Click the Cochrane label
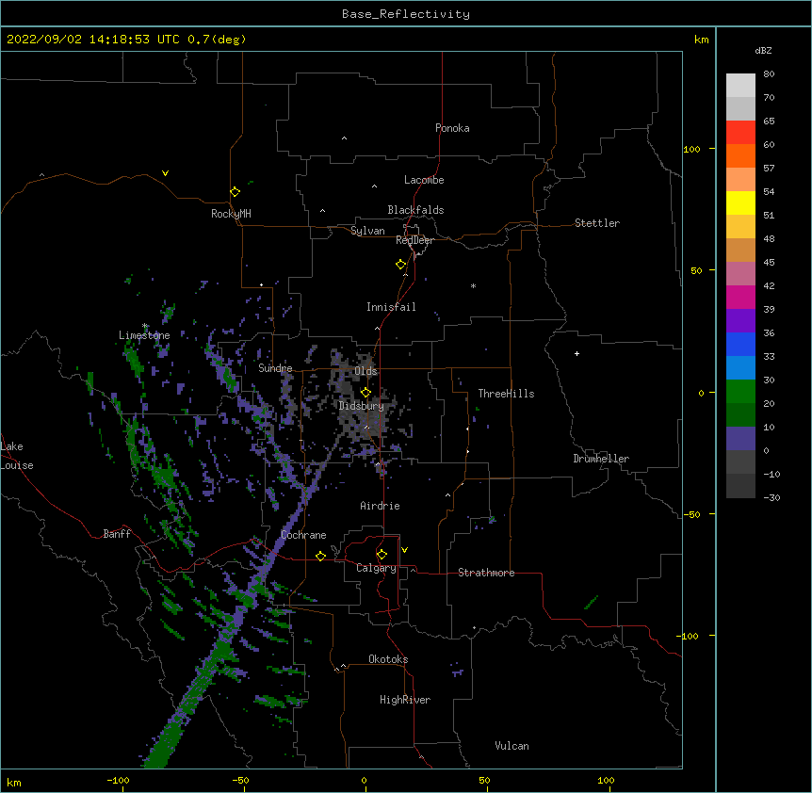This screenshot has height=793, width=812. [x=303, y=535]
